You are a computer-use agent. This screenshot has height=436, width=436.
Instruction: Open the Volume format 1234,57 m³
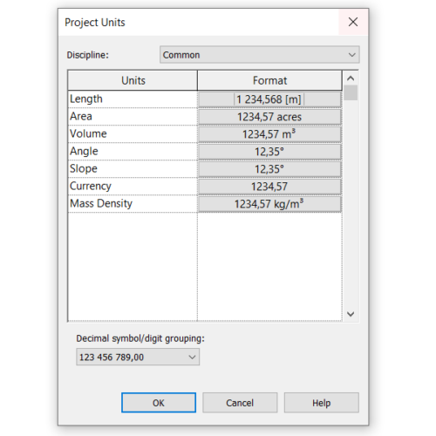pyautogui.click(x=269, y=134)
